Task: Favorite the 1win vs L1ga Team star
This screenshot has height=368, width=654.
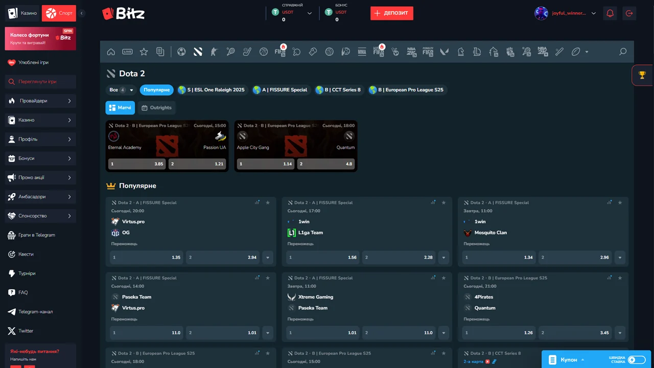Action: click(444, 203)
